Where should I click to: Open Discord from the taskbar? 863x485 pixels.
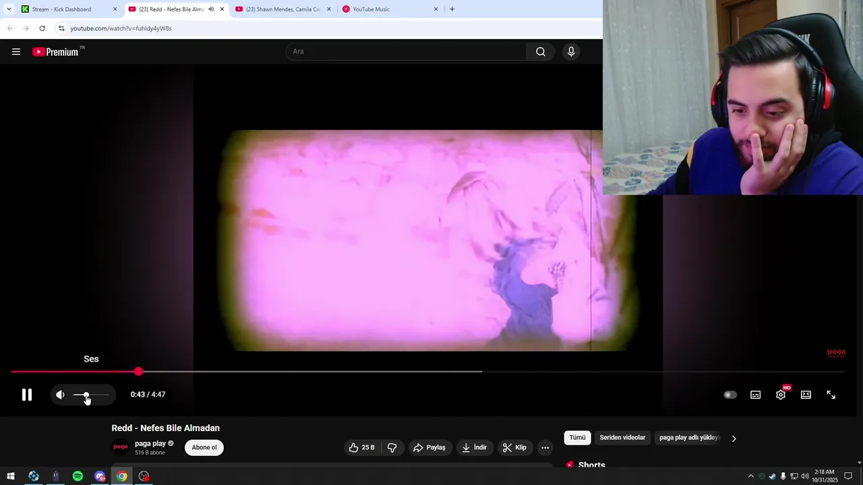pyautogui.click(x=100, y=476)
